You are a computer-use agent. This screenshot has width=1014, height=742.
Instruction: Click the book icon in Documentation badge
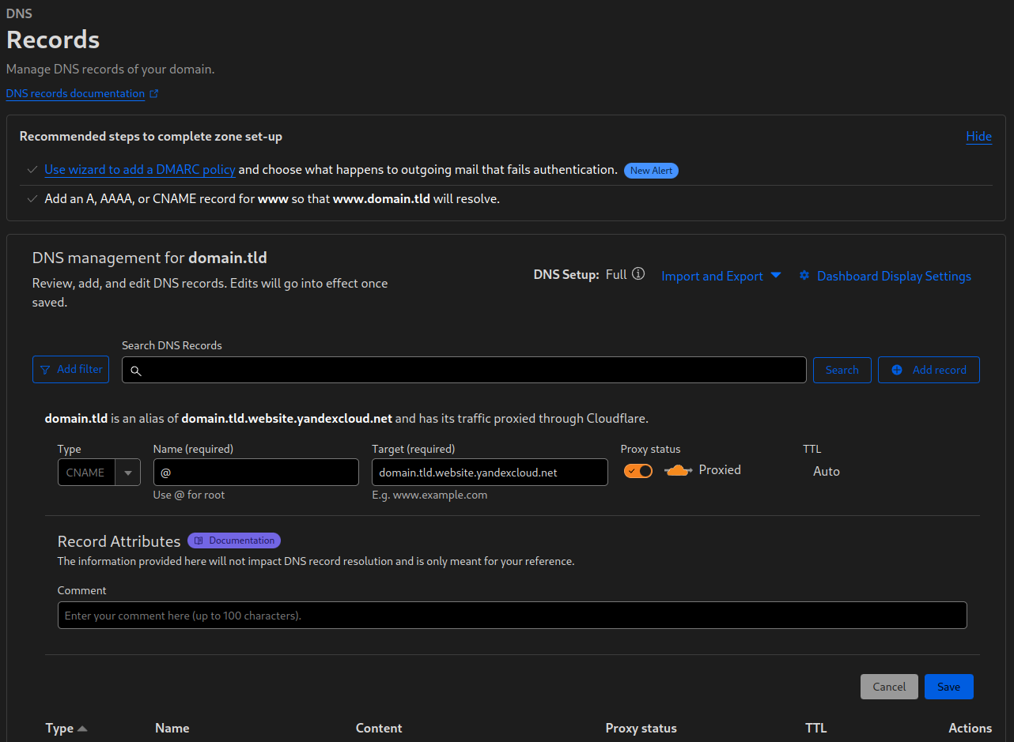pyautogui.click(x=199, y=540)
